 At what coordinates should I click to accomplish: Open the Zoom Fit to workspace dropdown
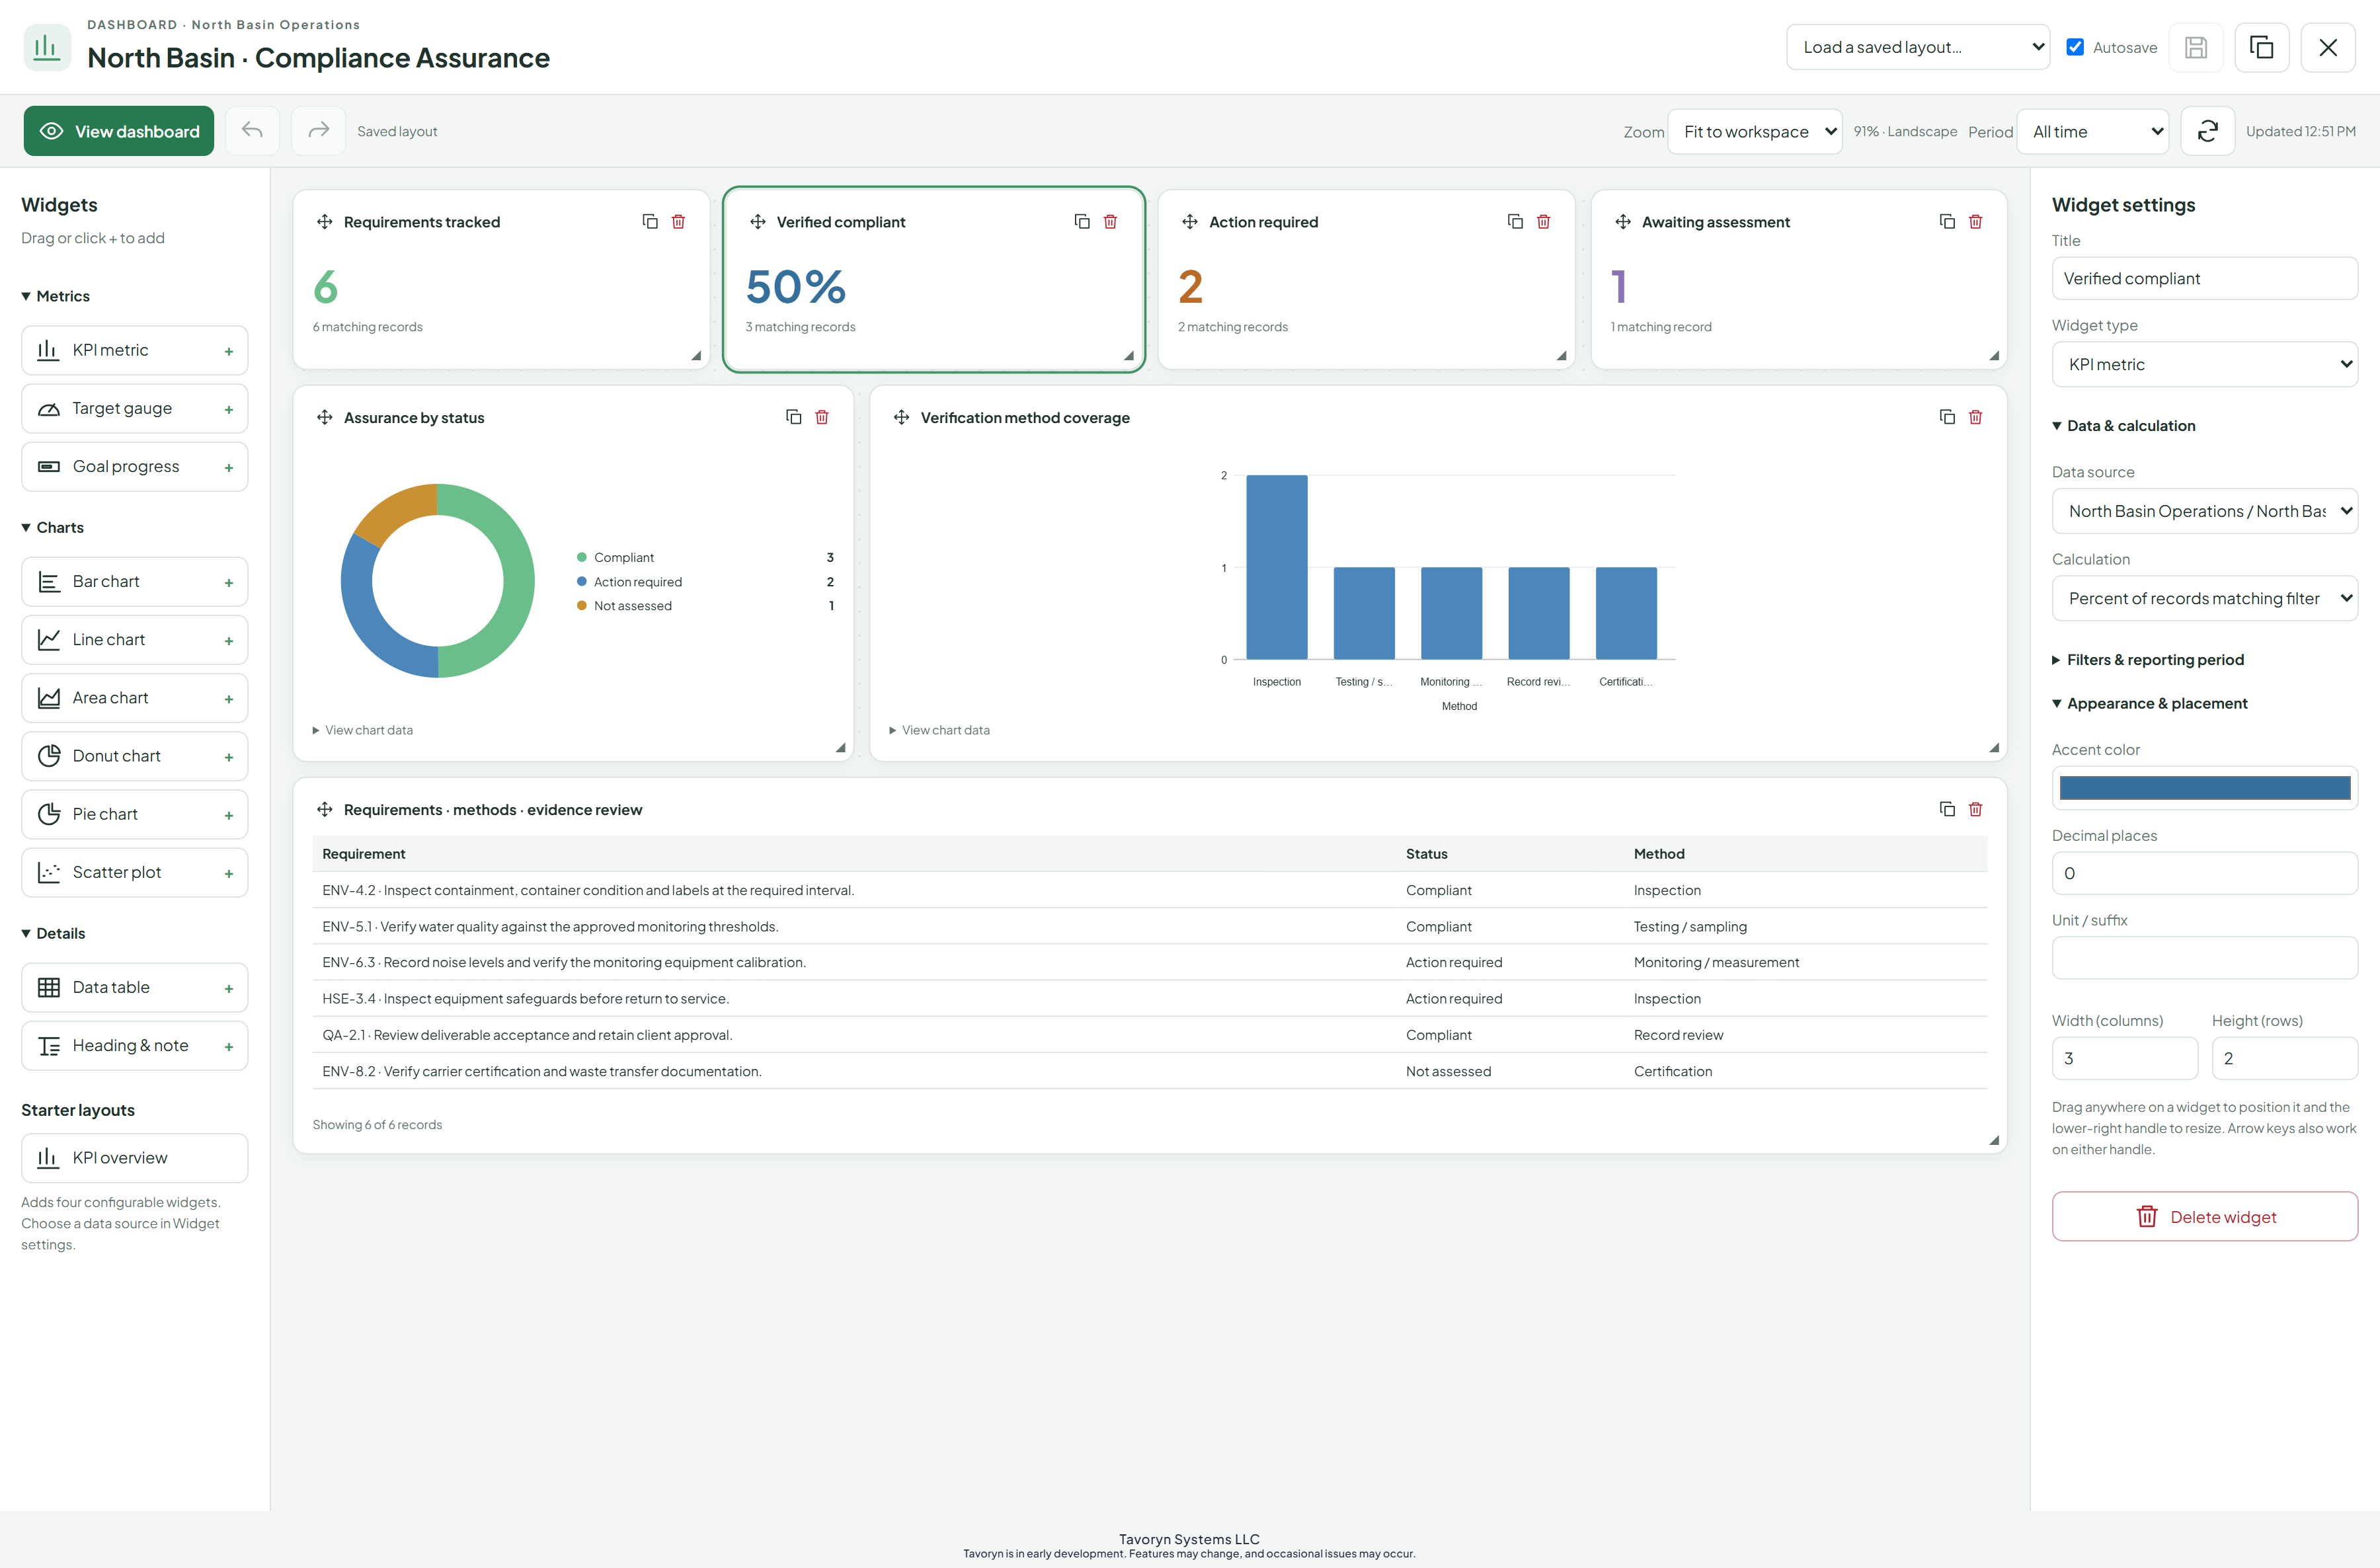tap(1755, 131)
